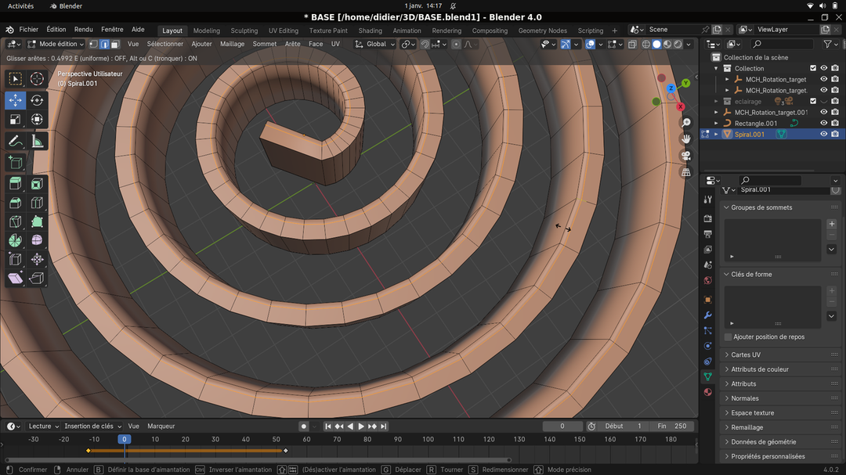The image size is (846, 475).
Task: Enable 'Ajouter position de repos' checkbox
Action: tap(728, 337)
